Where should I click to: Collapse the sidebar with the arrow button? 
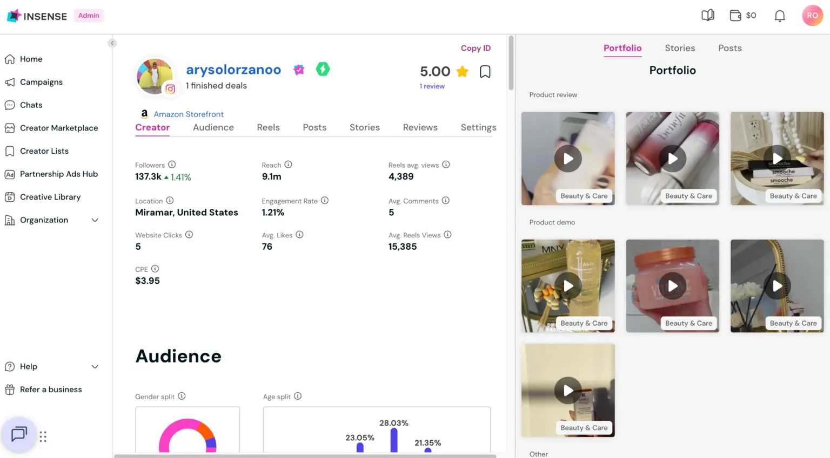click(112, 43)
